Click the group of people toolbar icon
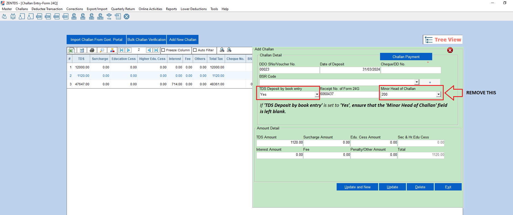The image size is (513, 215). (13, 16)
